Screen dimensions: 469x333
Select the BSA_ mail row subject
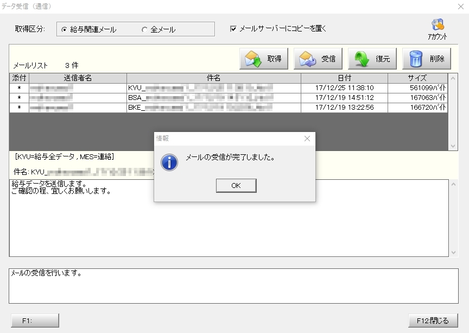coord(213,98)
